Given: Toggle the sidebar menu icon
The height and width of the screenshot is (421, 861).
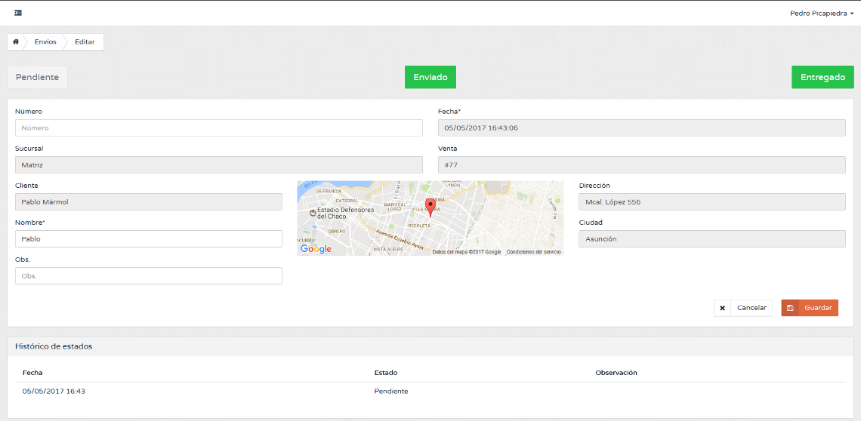Looking at the screenshot, I should 17,13.
